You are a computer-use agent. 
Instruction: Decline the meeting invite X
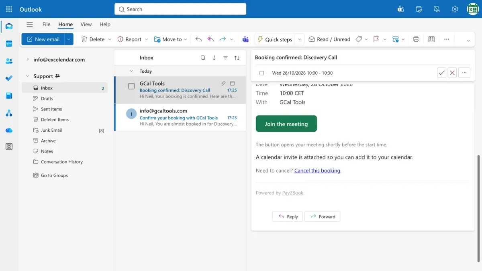click(452, 73)
